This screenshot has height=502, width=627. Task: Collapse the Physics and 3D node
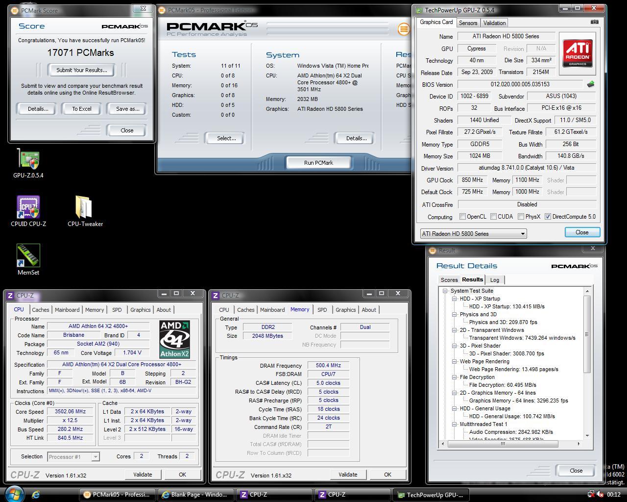(x=455, y=314)
